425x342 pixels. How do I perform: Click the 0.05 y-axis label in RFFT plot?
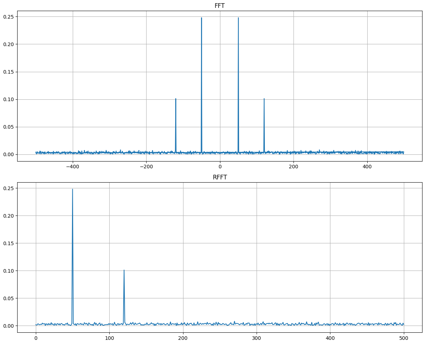pyautogui.click(x=9, y=298)
